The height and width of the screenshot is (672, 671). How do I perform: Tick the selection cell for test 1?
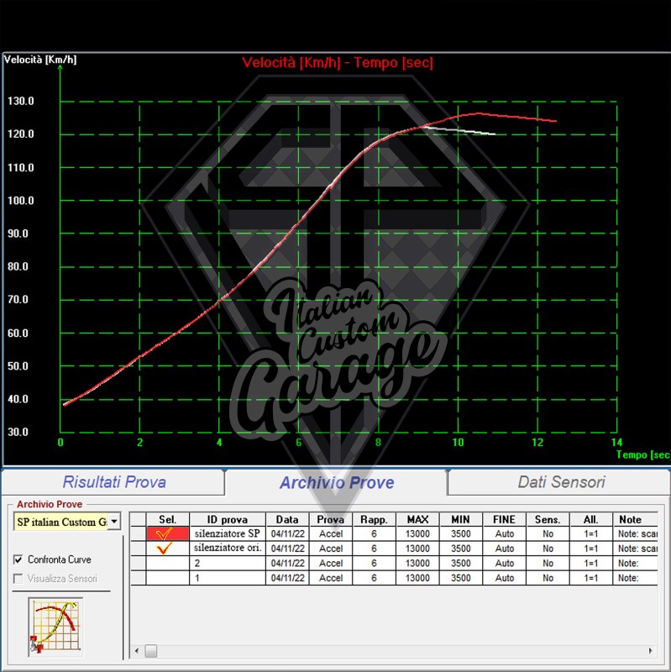(x=167, y=578)
